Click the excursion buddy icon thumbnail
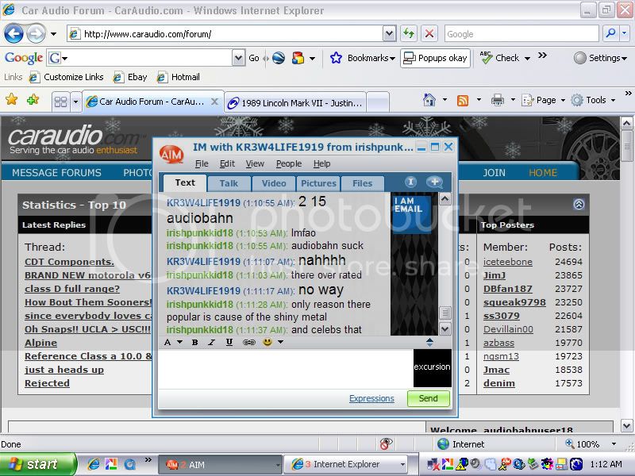 coord(432,368)
